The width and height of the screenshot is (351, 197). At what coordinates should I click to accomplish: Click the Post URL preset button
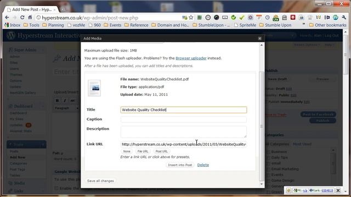[162, 152]
